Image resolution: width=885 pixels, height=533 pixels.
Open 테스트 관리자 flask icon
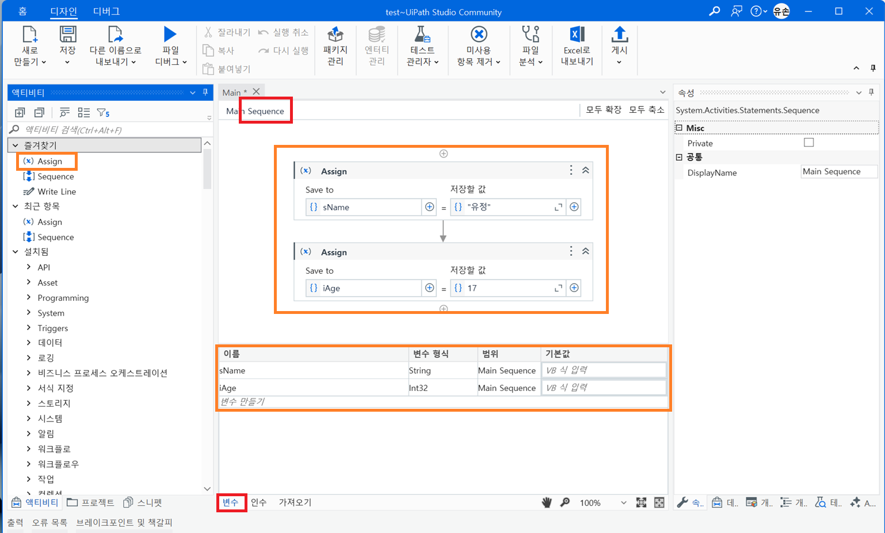(422, 34)
